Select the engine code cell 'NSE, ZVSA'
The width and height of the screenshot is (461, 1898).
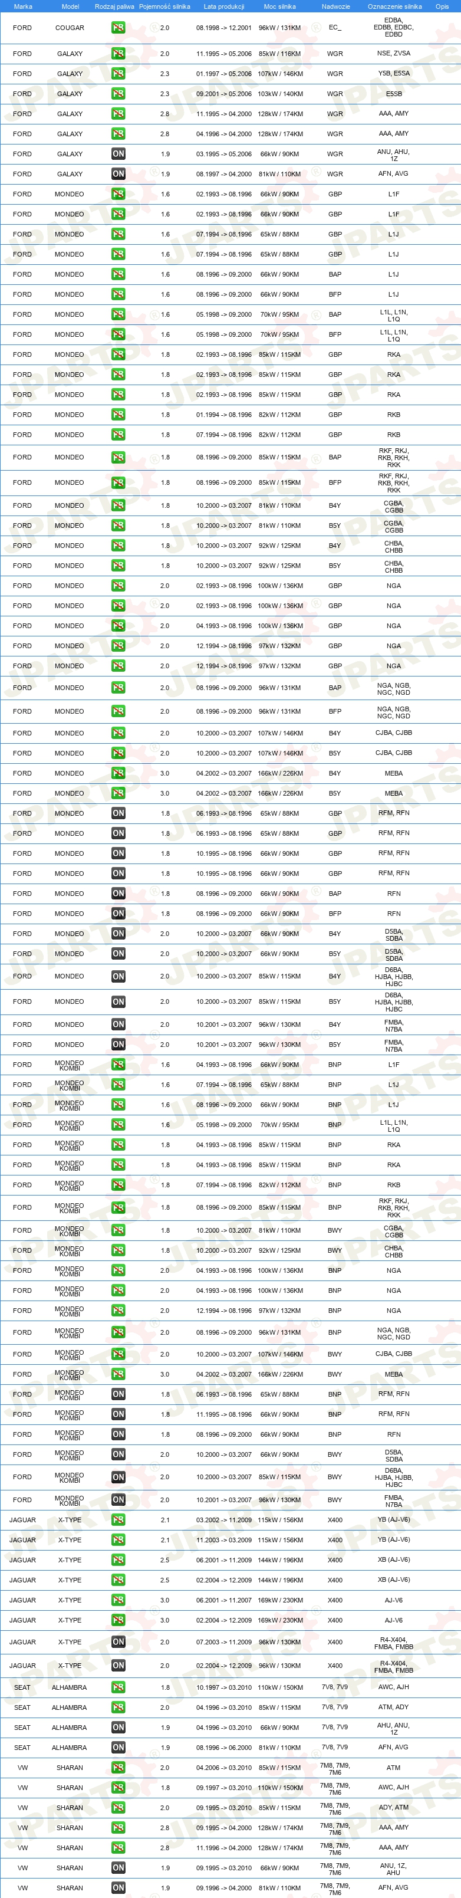(394, 54)
